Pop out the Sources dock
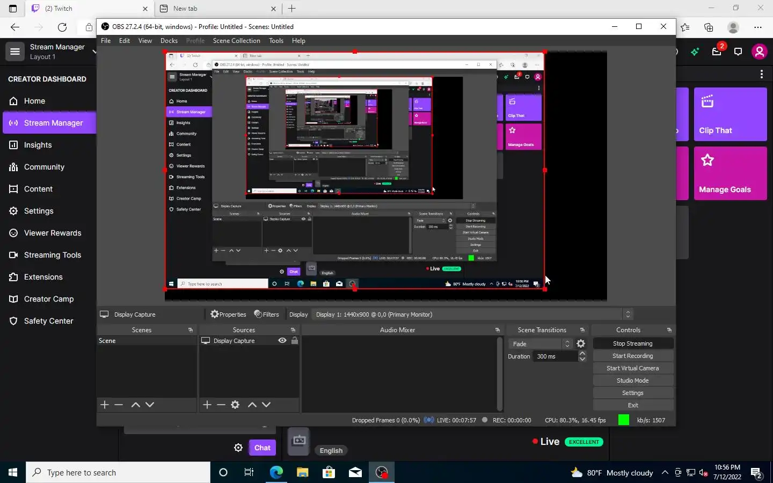The height and width of the screenshot is (483, 773). [x=293, y=330]
